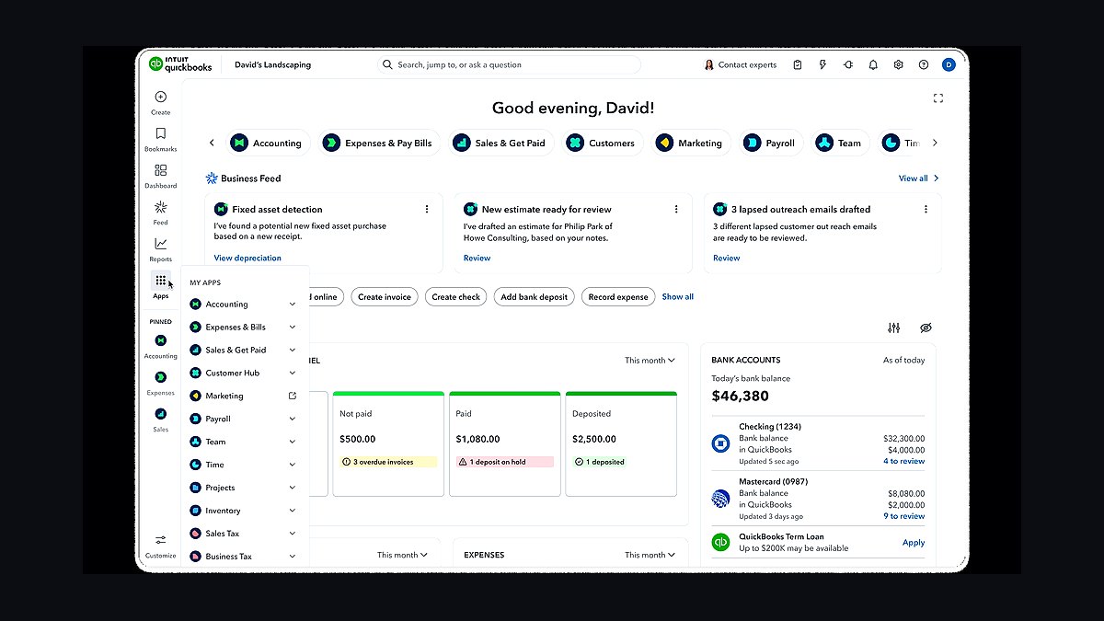This screenshot has width=1104, height=621.
Task: Select Sales & Get Paid chip
Action: tap(500, 144)
